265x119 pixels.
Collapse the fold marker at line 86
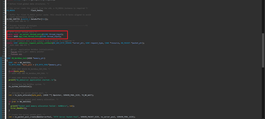[6, 25]
